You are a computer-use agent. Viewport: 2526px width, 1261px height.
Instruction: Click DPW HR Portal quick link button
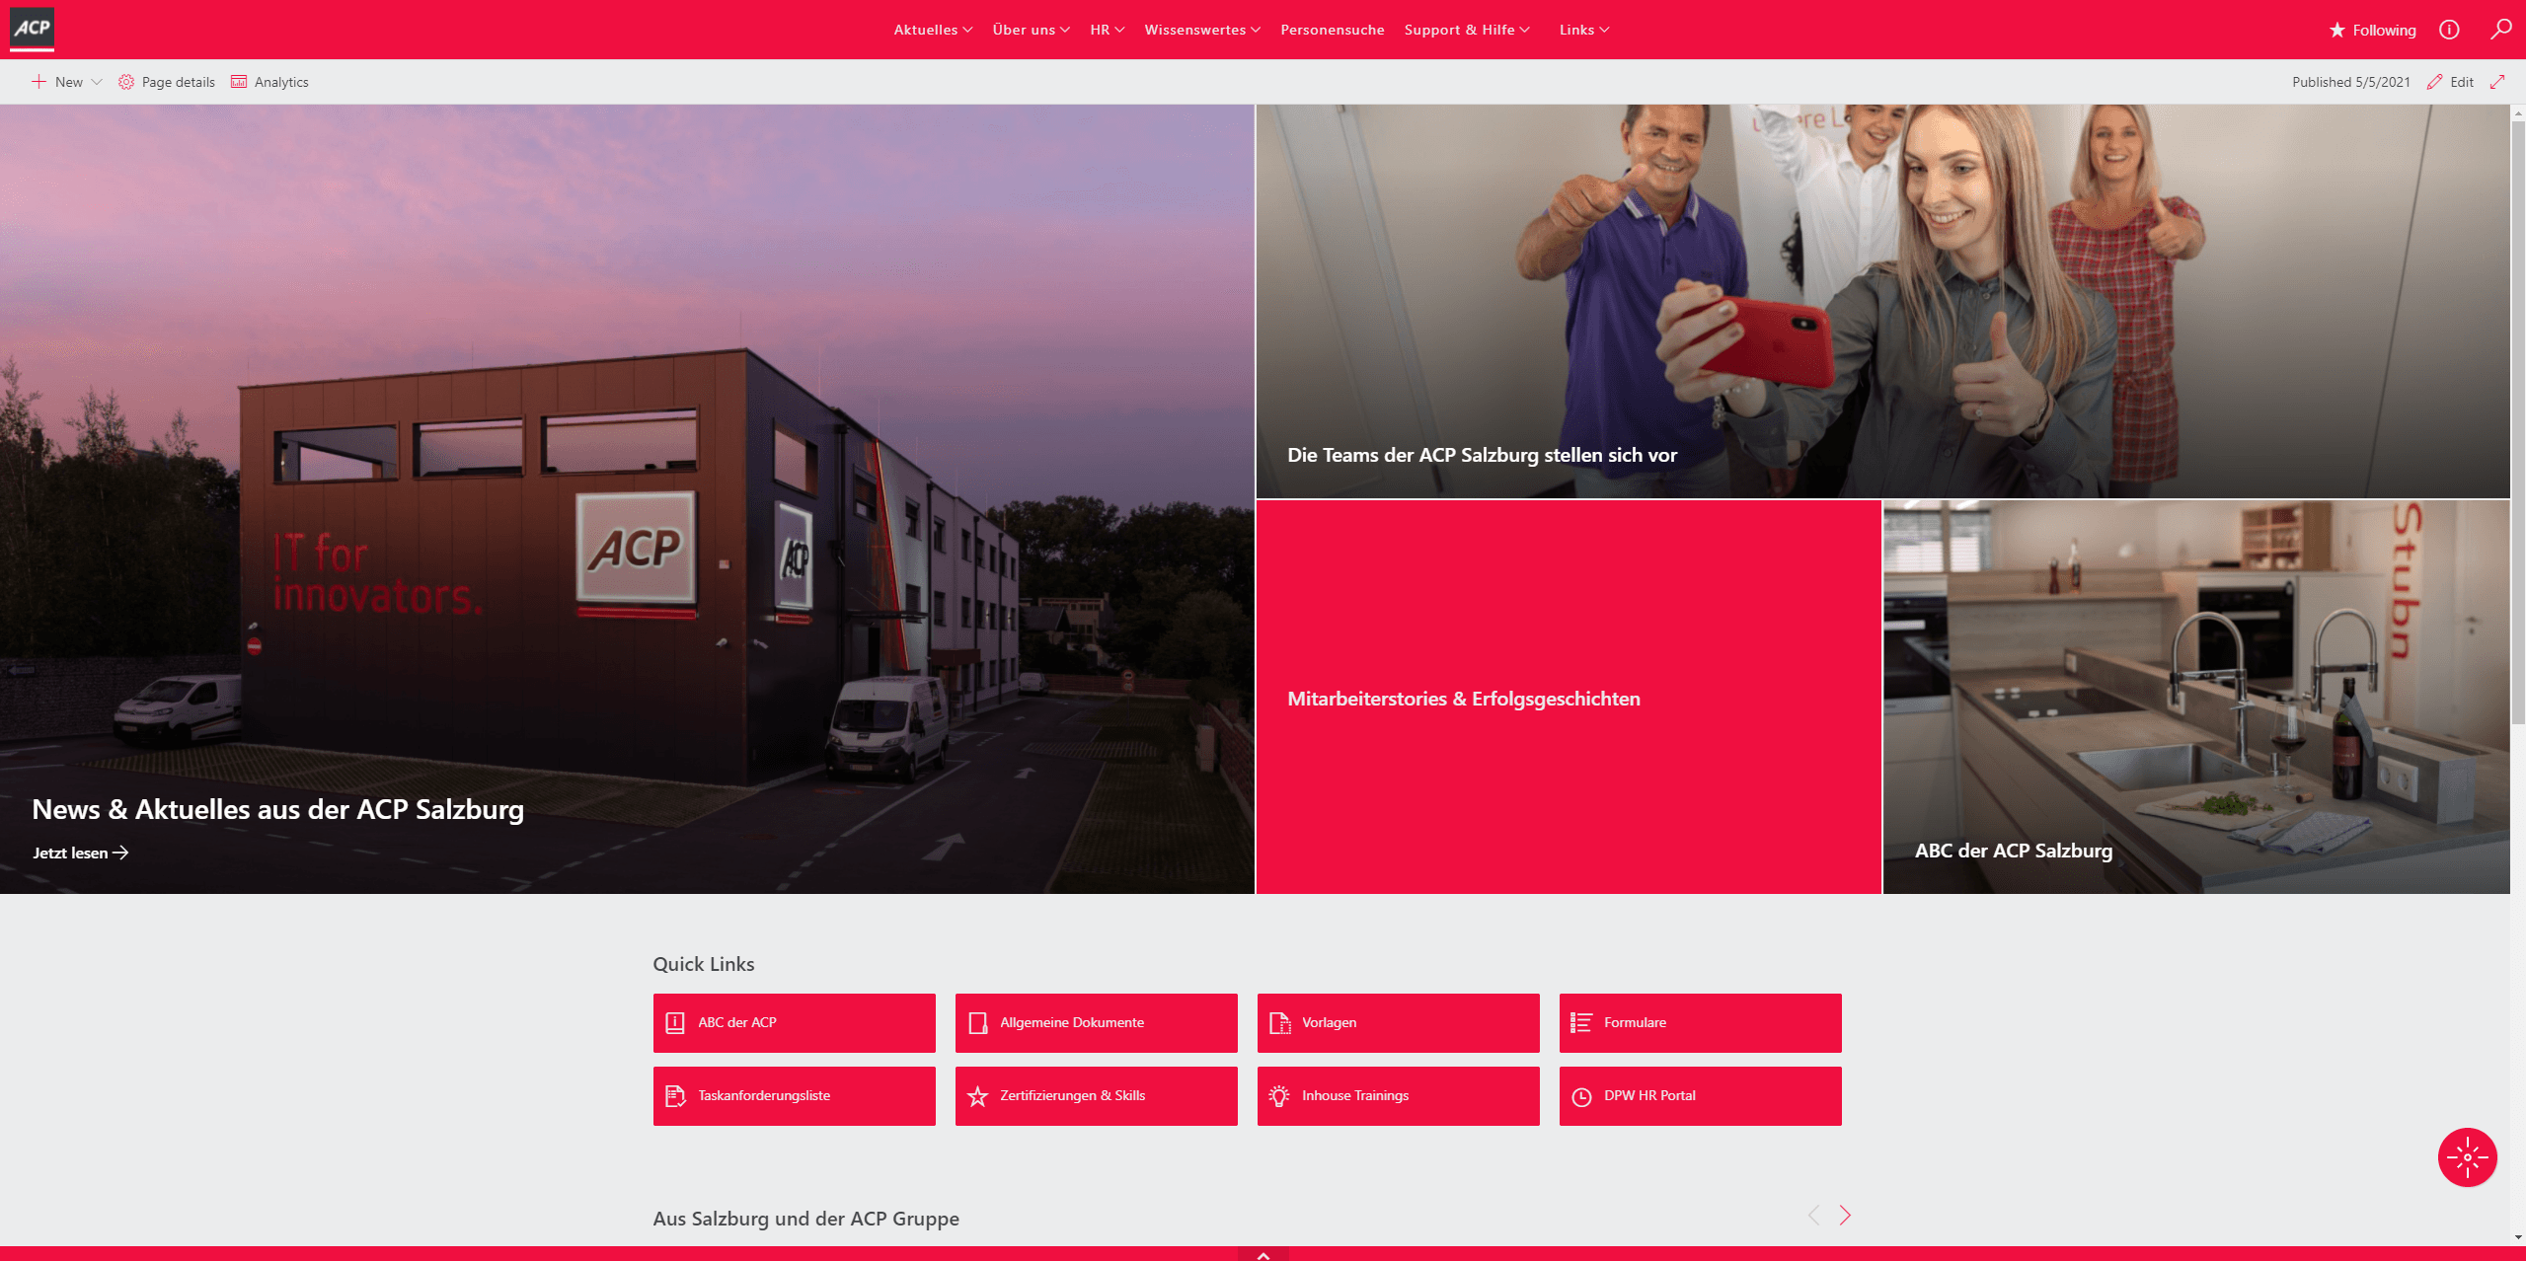(1698, 1095)
